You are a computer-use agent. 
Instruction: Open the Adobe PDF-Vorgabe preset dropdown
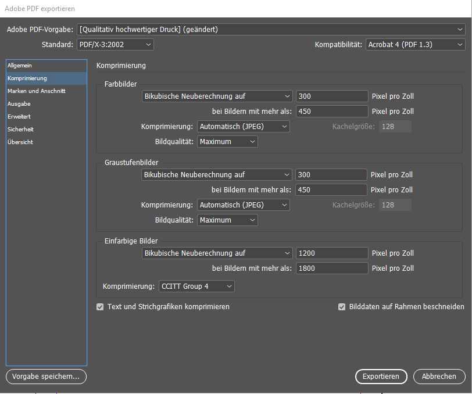[271, 30]
